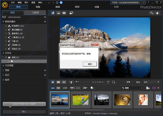Click the face tagging icon
Screen dimensions: 163x116
point(71,82)
